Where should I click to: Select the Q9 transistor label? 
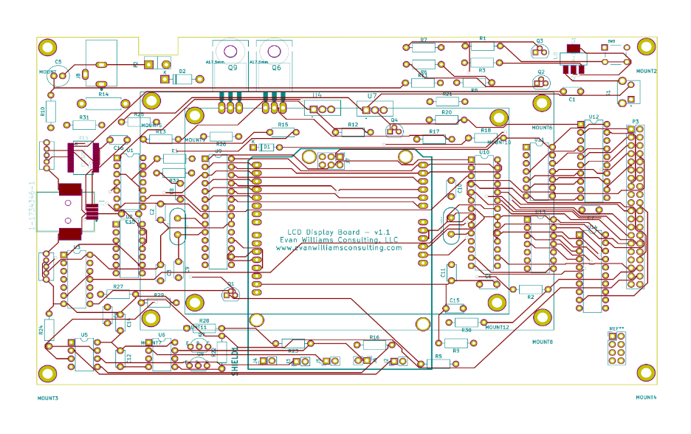tap(233, 68)
